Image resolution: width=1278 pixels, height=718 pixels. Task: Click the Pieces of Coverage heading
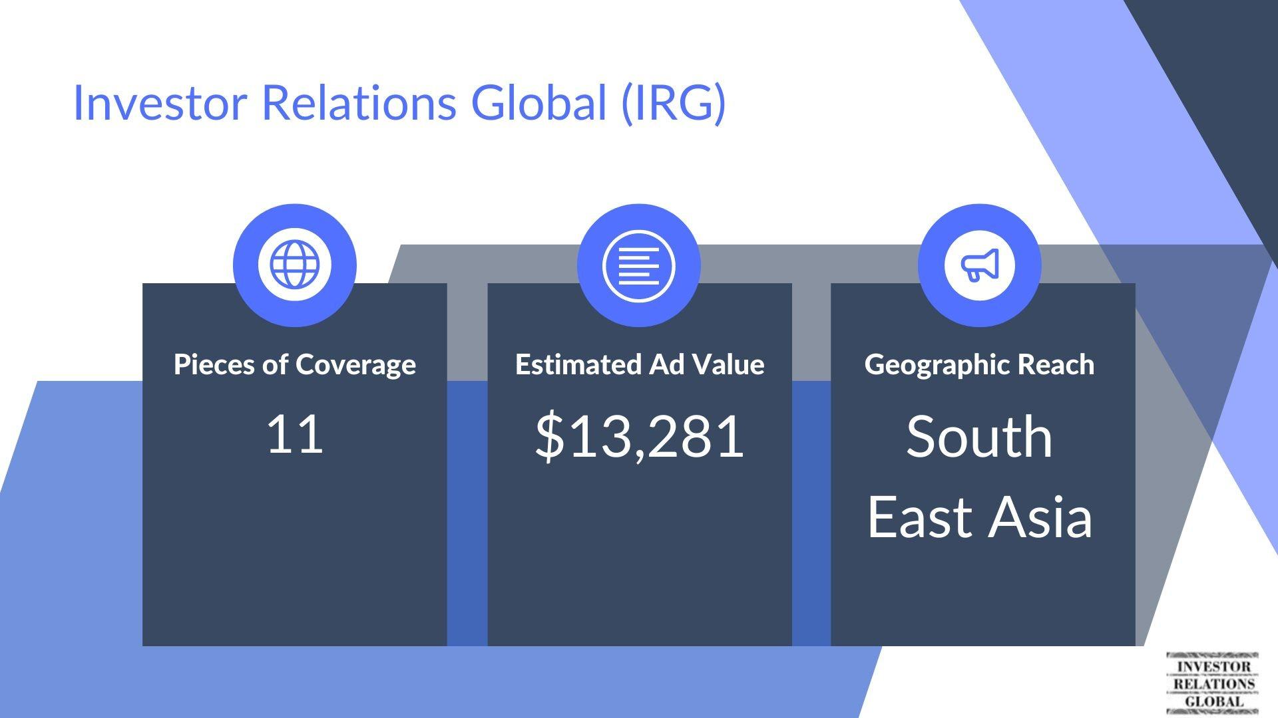[x=295, y=364]
